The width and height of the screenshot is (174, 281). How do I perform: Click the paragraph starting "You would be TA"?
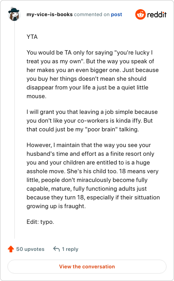(x=93, y=74)
